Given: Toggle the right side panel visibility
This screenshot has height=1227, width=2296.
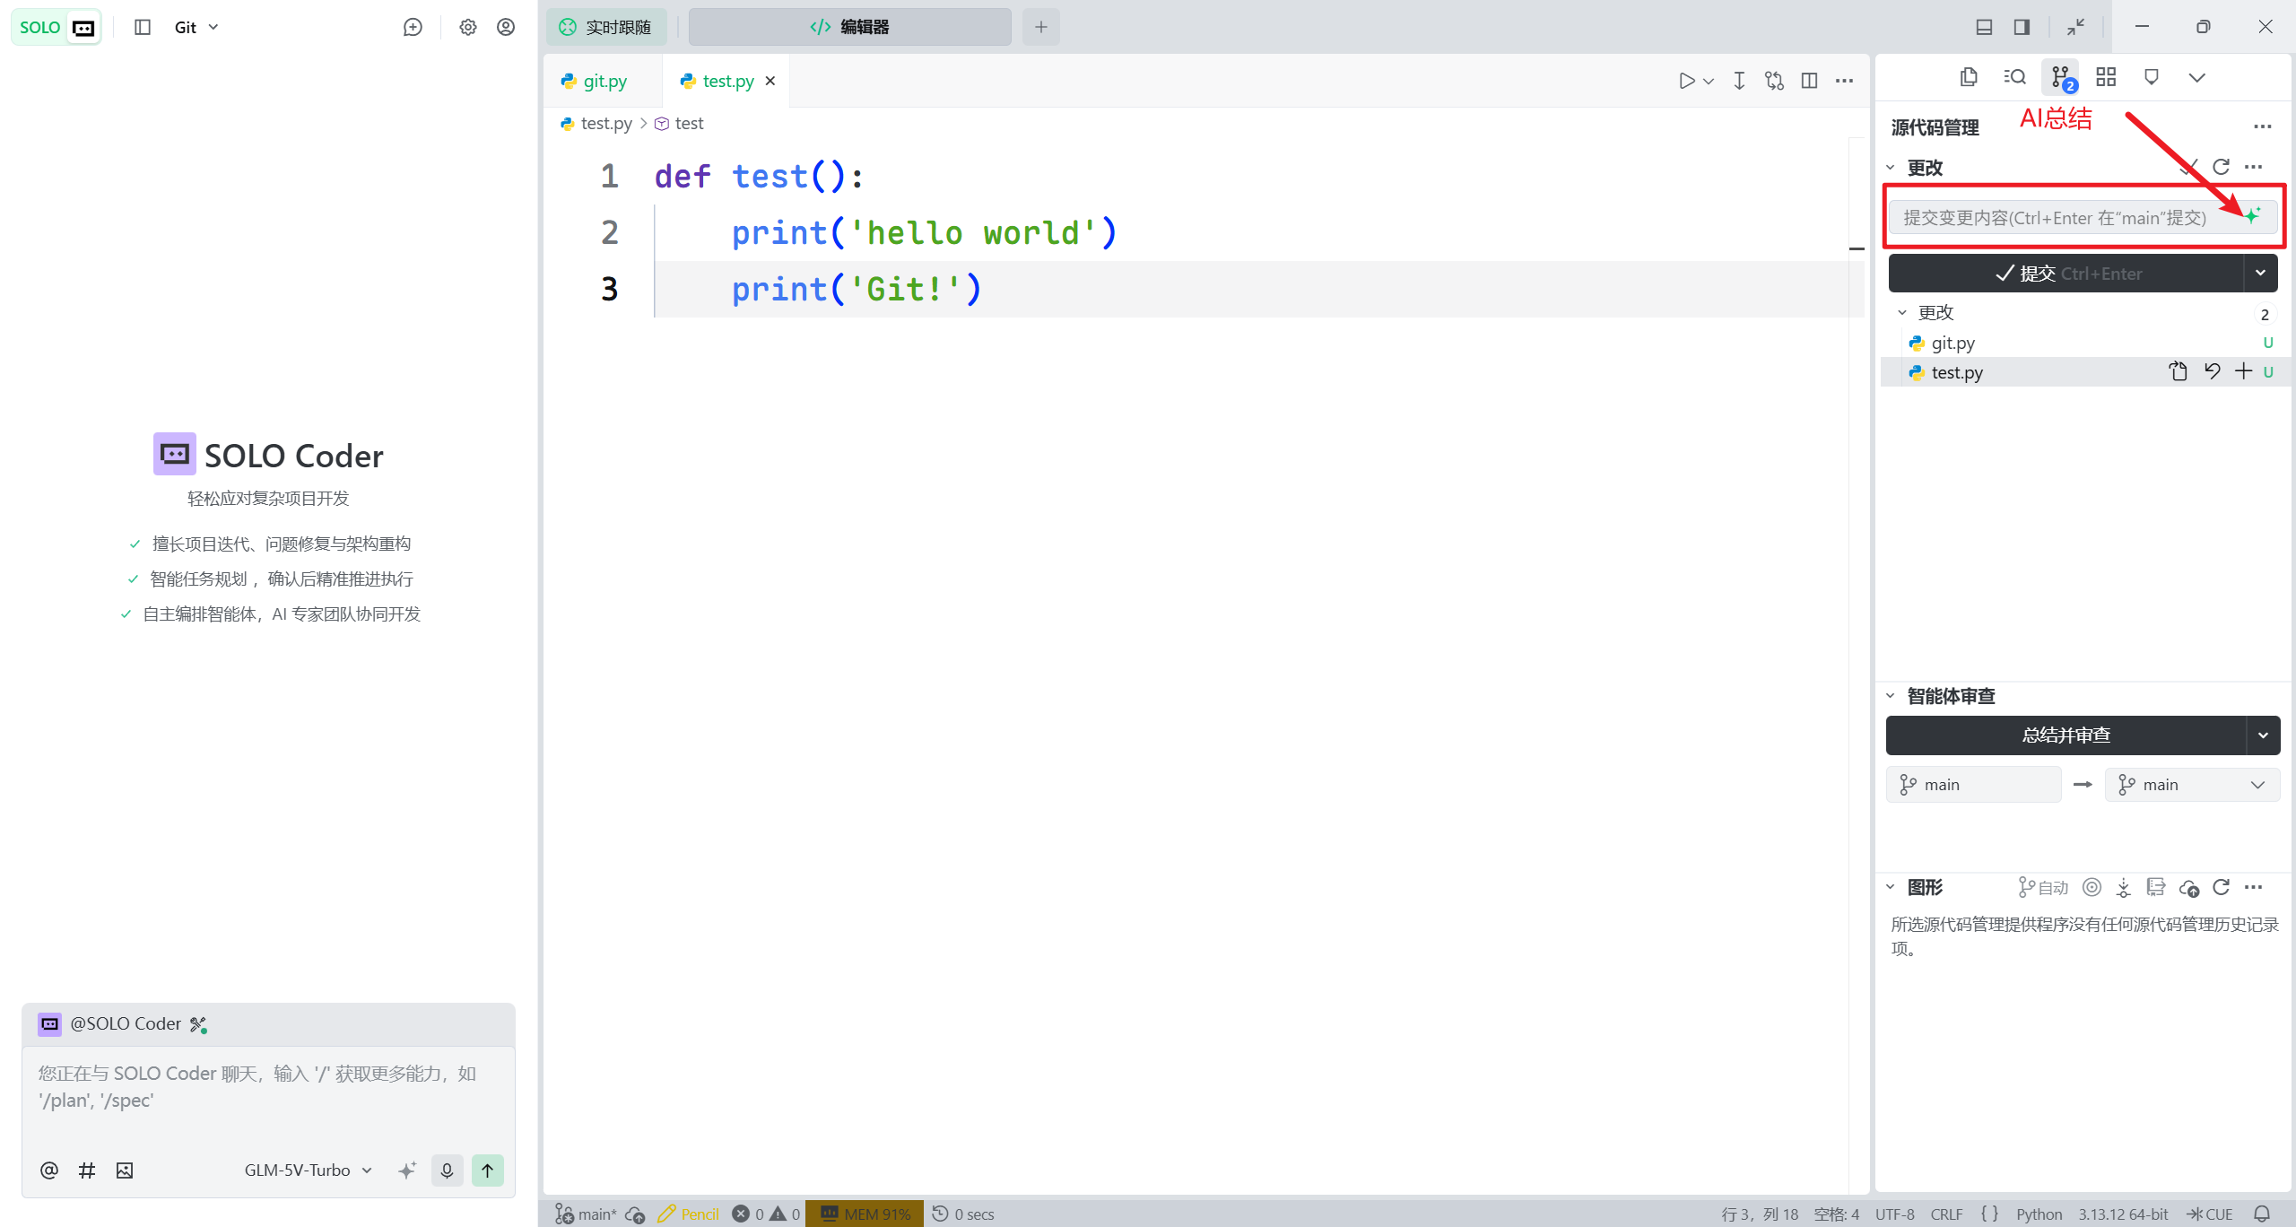Looking at the screenshot, I should point(2022,27).
